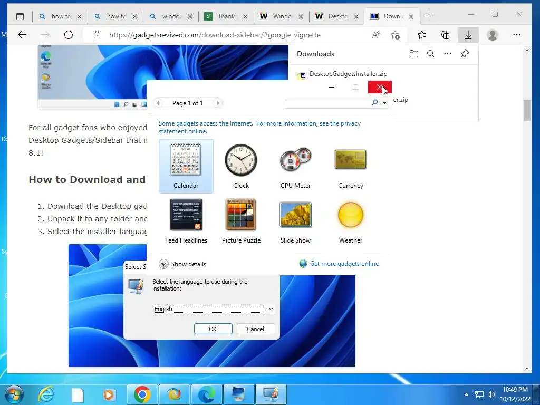Open the Edge tab actions menu
Image resolution: width=540 pixels, height=405 pixels.
coord(20,16)
